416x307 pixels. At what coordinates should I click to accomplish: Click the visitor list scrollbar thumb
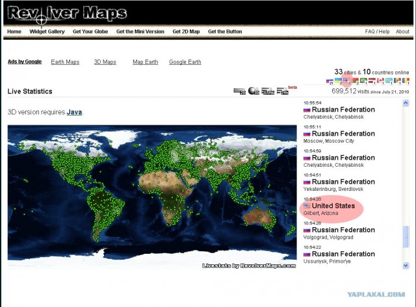coord(406,237)
